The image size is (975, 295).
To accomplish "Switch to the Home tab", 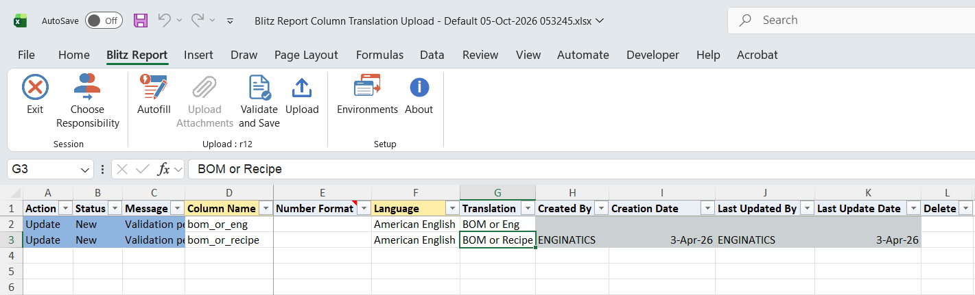I will (74, 55).
